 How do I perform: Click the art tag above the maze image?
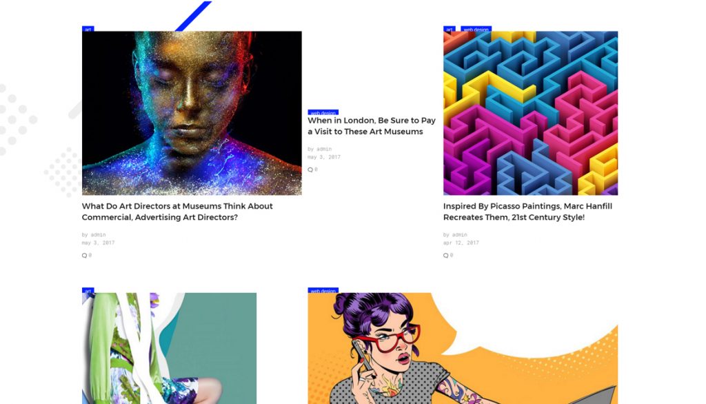(x=450, y=29)
